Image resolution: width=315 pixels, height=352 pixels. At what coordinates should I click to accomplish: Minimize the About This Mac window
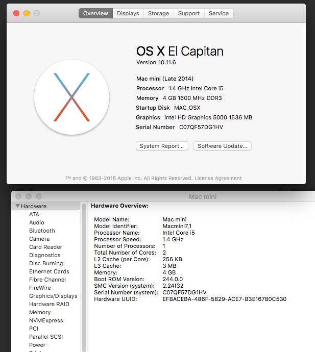click(x=27, y=13)
